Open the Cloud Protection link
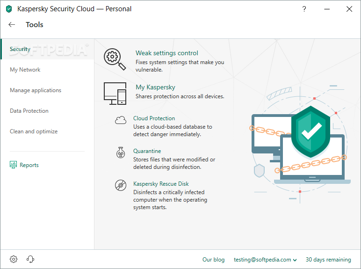The image size is (361, 269). pyautogui.click(x=154, y=118)
